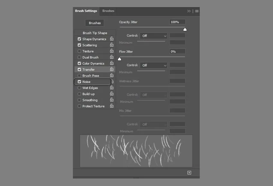
Task: Open the panel flyout menu icon
Action: pyautogui.click(x=197, y=11)
